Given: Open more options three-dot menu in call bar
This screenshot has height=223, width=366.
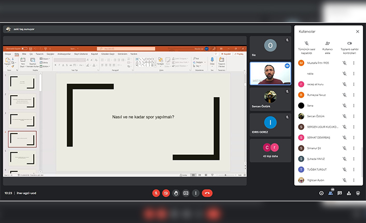Looking at the screenshot, I should pos(195,193).
